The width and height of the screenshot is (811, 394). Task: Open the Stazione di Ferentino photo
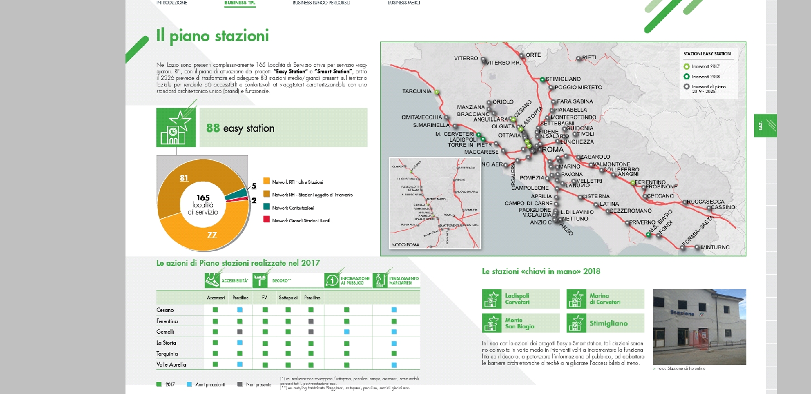(x=700, y=327)
